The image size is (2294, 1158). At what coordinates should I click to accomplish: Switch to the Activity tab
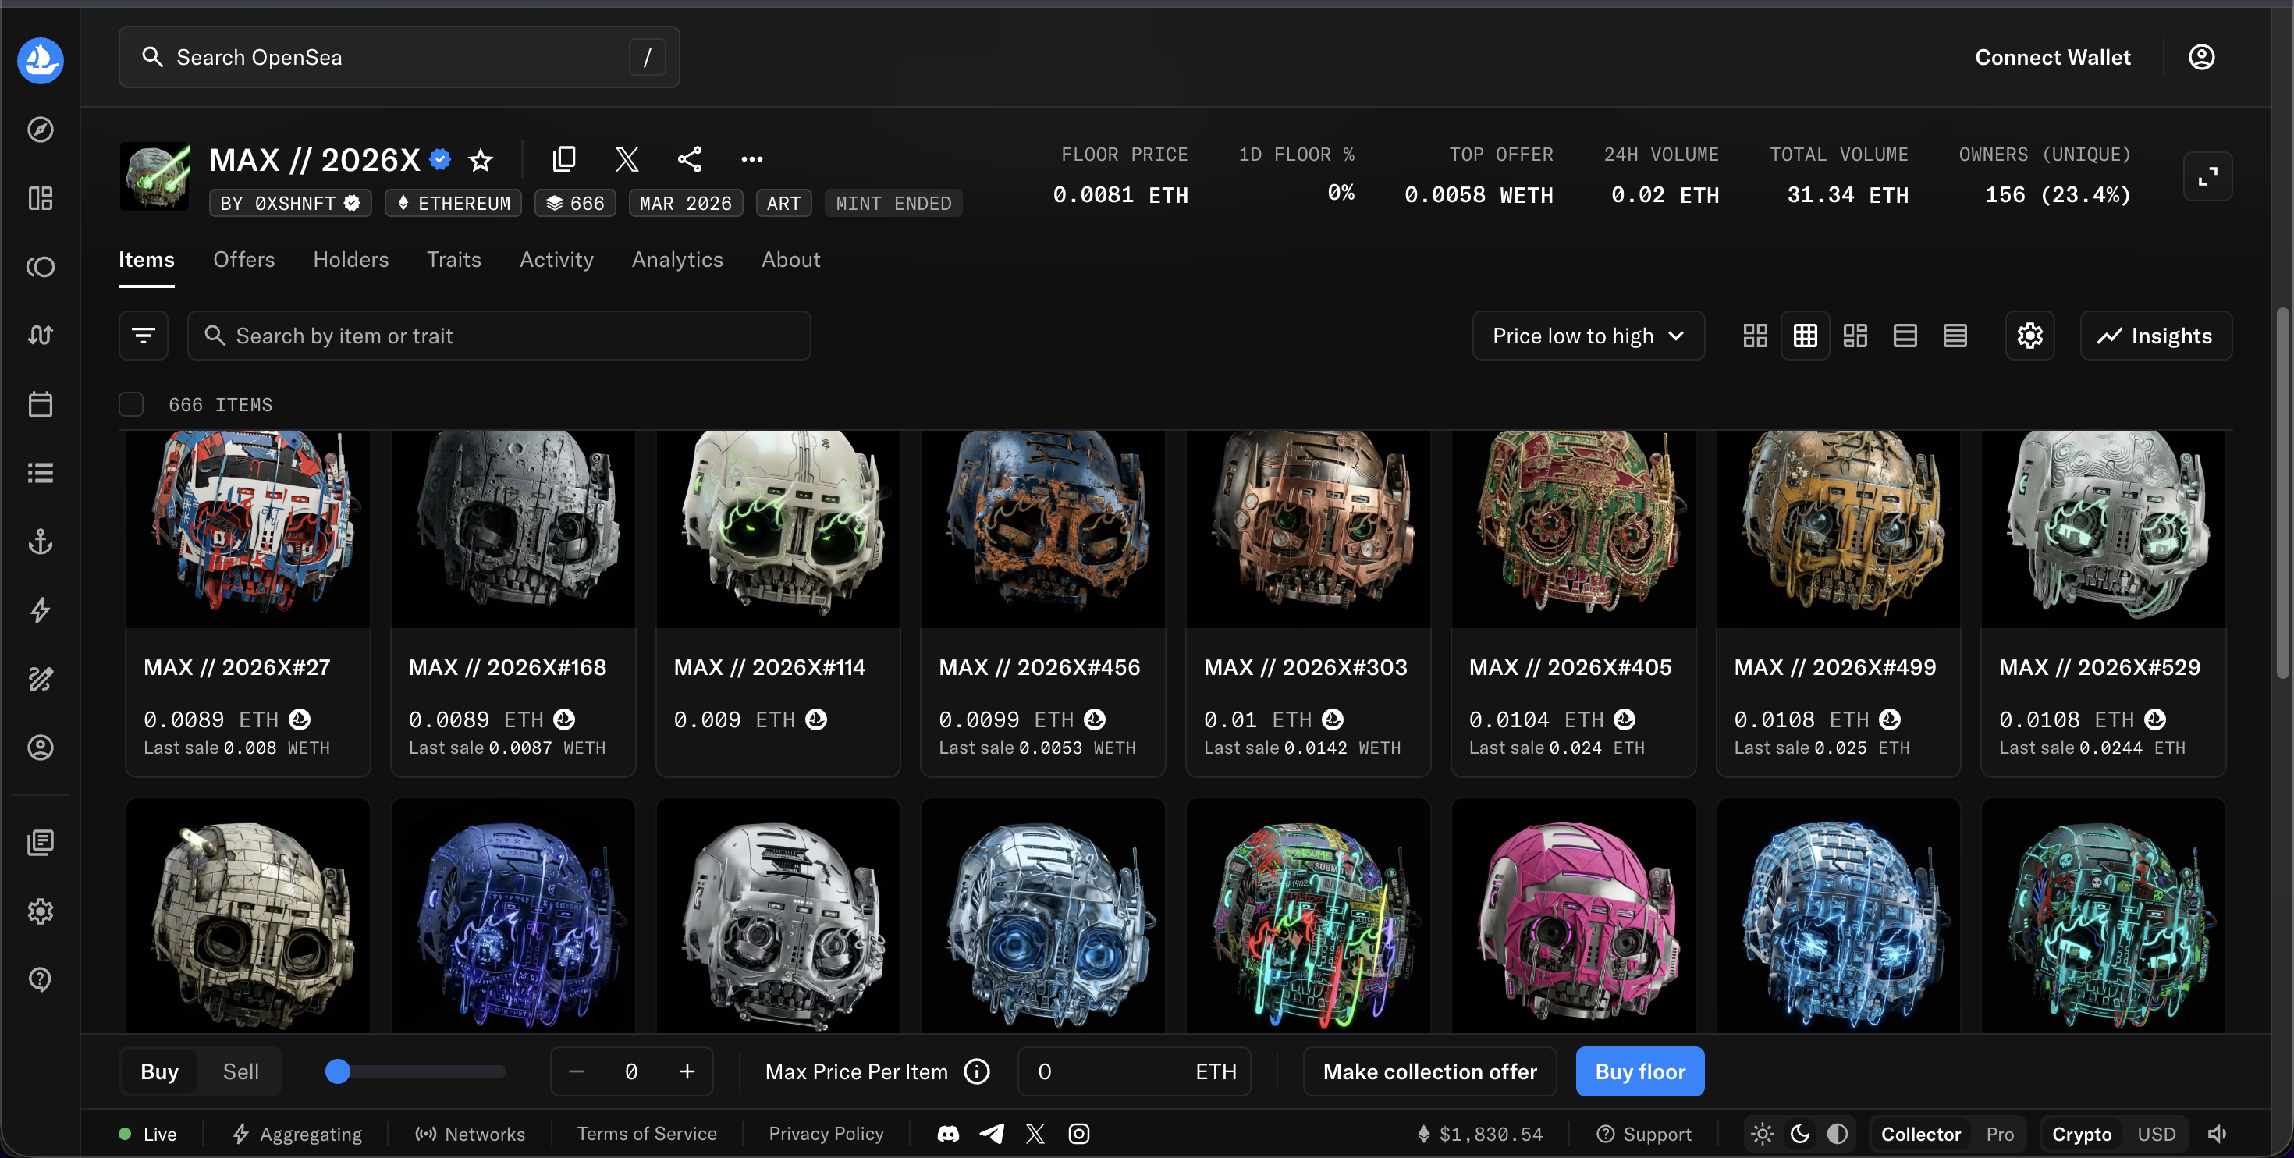coord(556,259)
